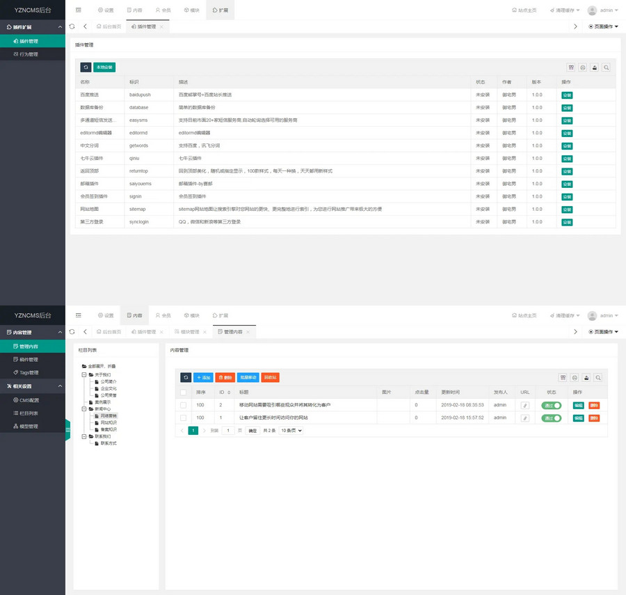
Task: Open Tags管理 in the sidebar
Action: coord(29,373)
